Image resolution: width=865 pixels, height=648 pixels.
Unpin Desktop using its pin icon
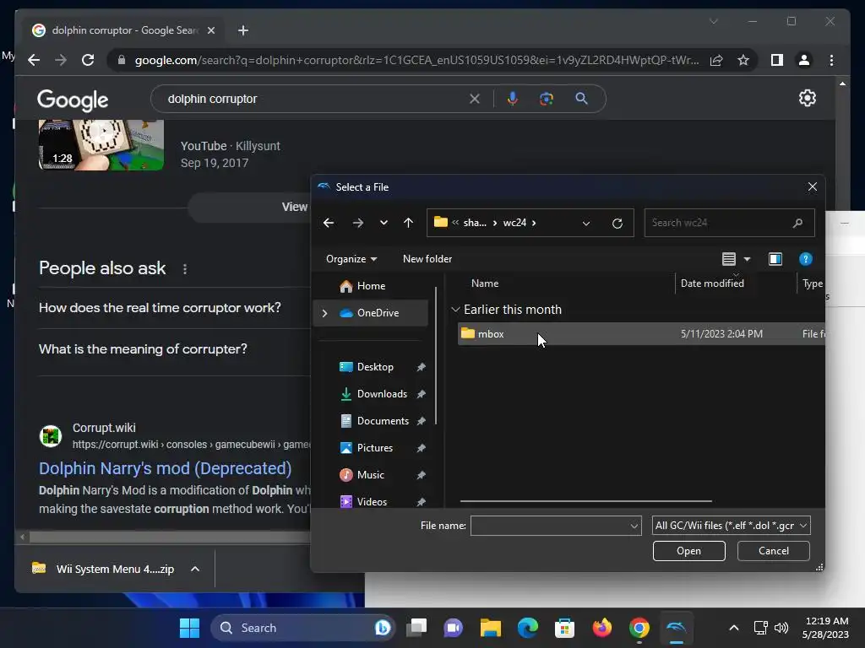[x=421, y=367]
